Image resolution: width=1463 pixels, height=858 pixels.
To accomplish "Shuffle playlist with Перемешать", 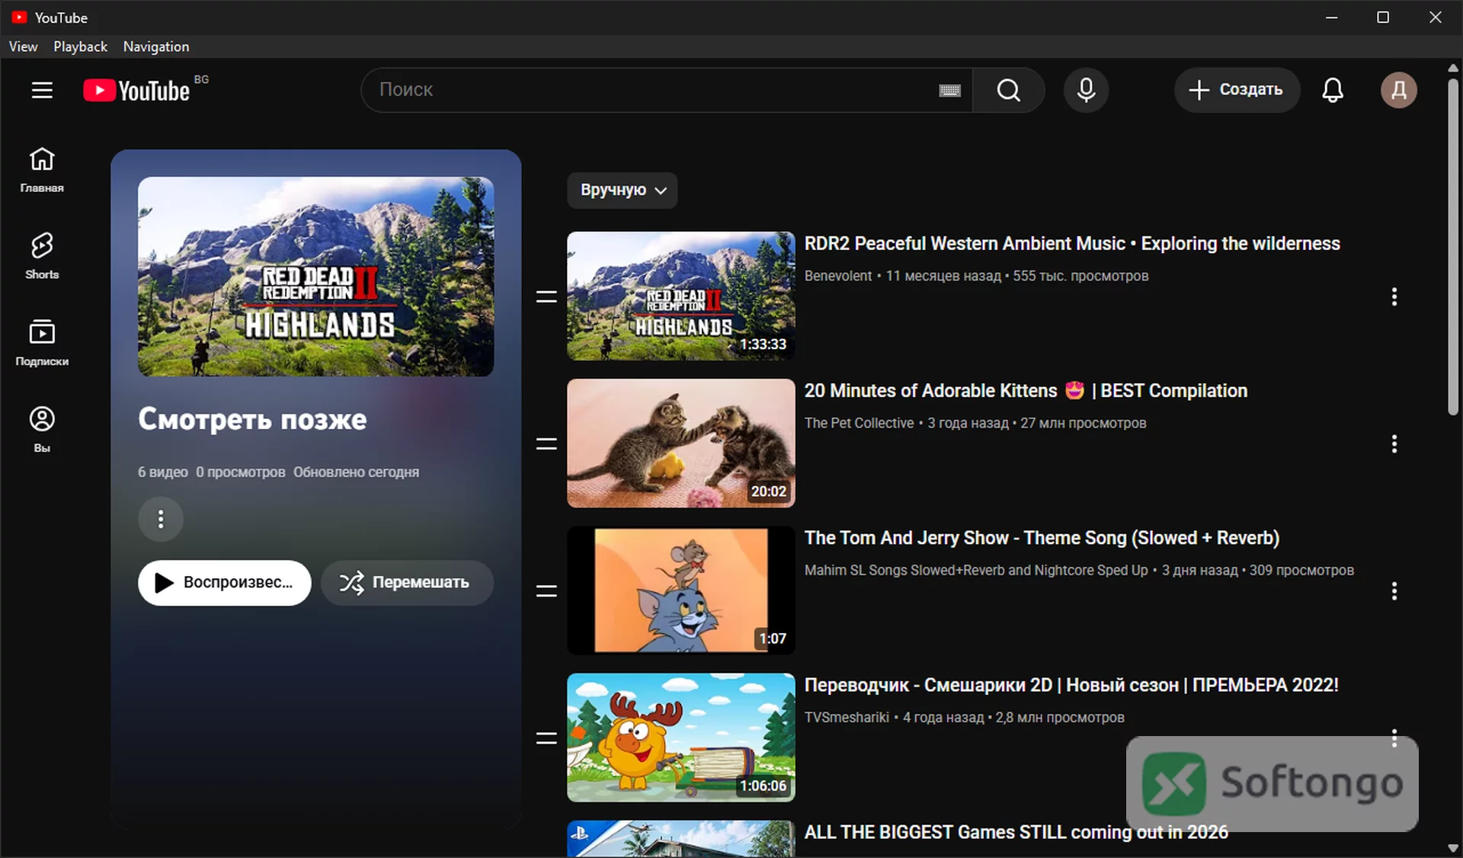I will click(407, 583).
